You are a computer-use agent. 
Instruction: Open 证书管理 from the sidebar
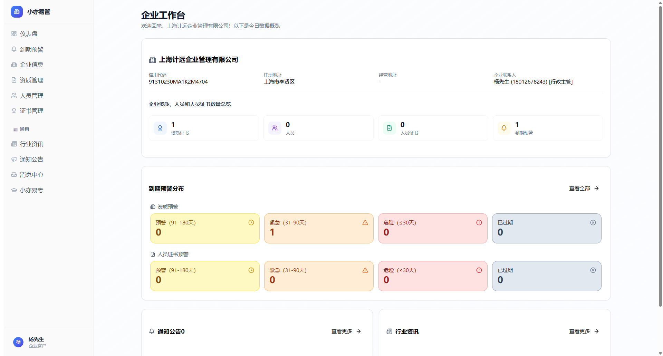coord(49,111)
